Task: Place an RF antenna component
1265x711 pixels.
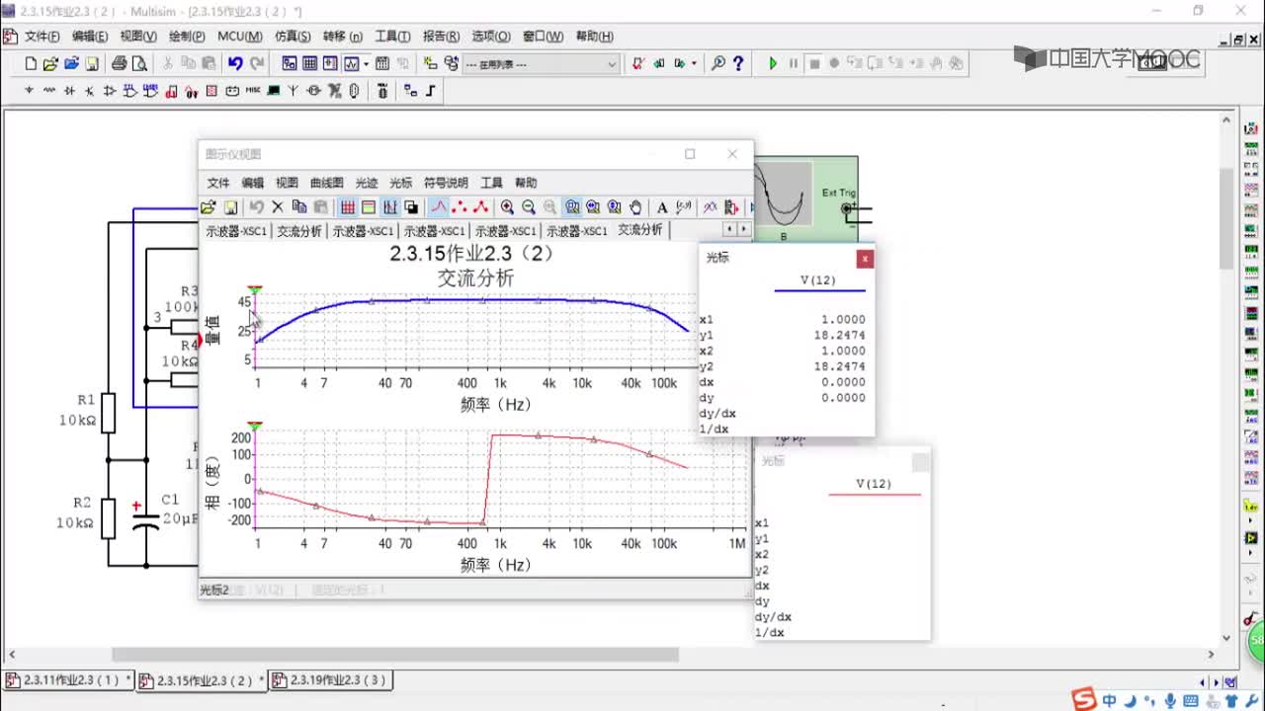Action: [x=294, y=90]
